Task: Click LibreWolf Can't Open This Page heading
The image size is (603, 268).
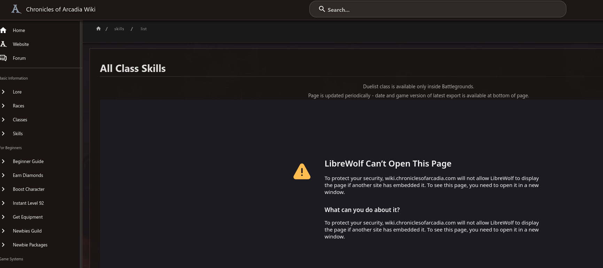Action: click(388, 163)
